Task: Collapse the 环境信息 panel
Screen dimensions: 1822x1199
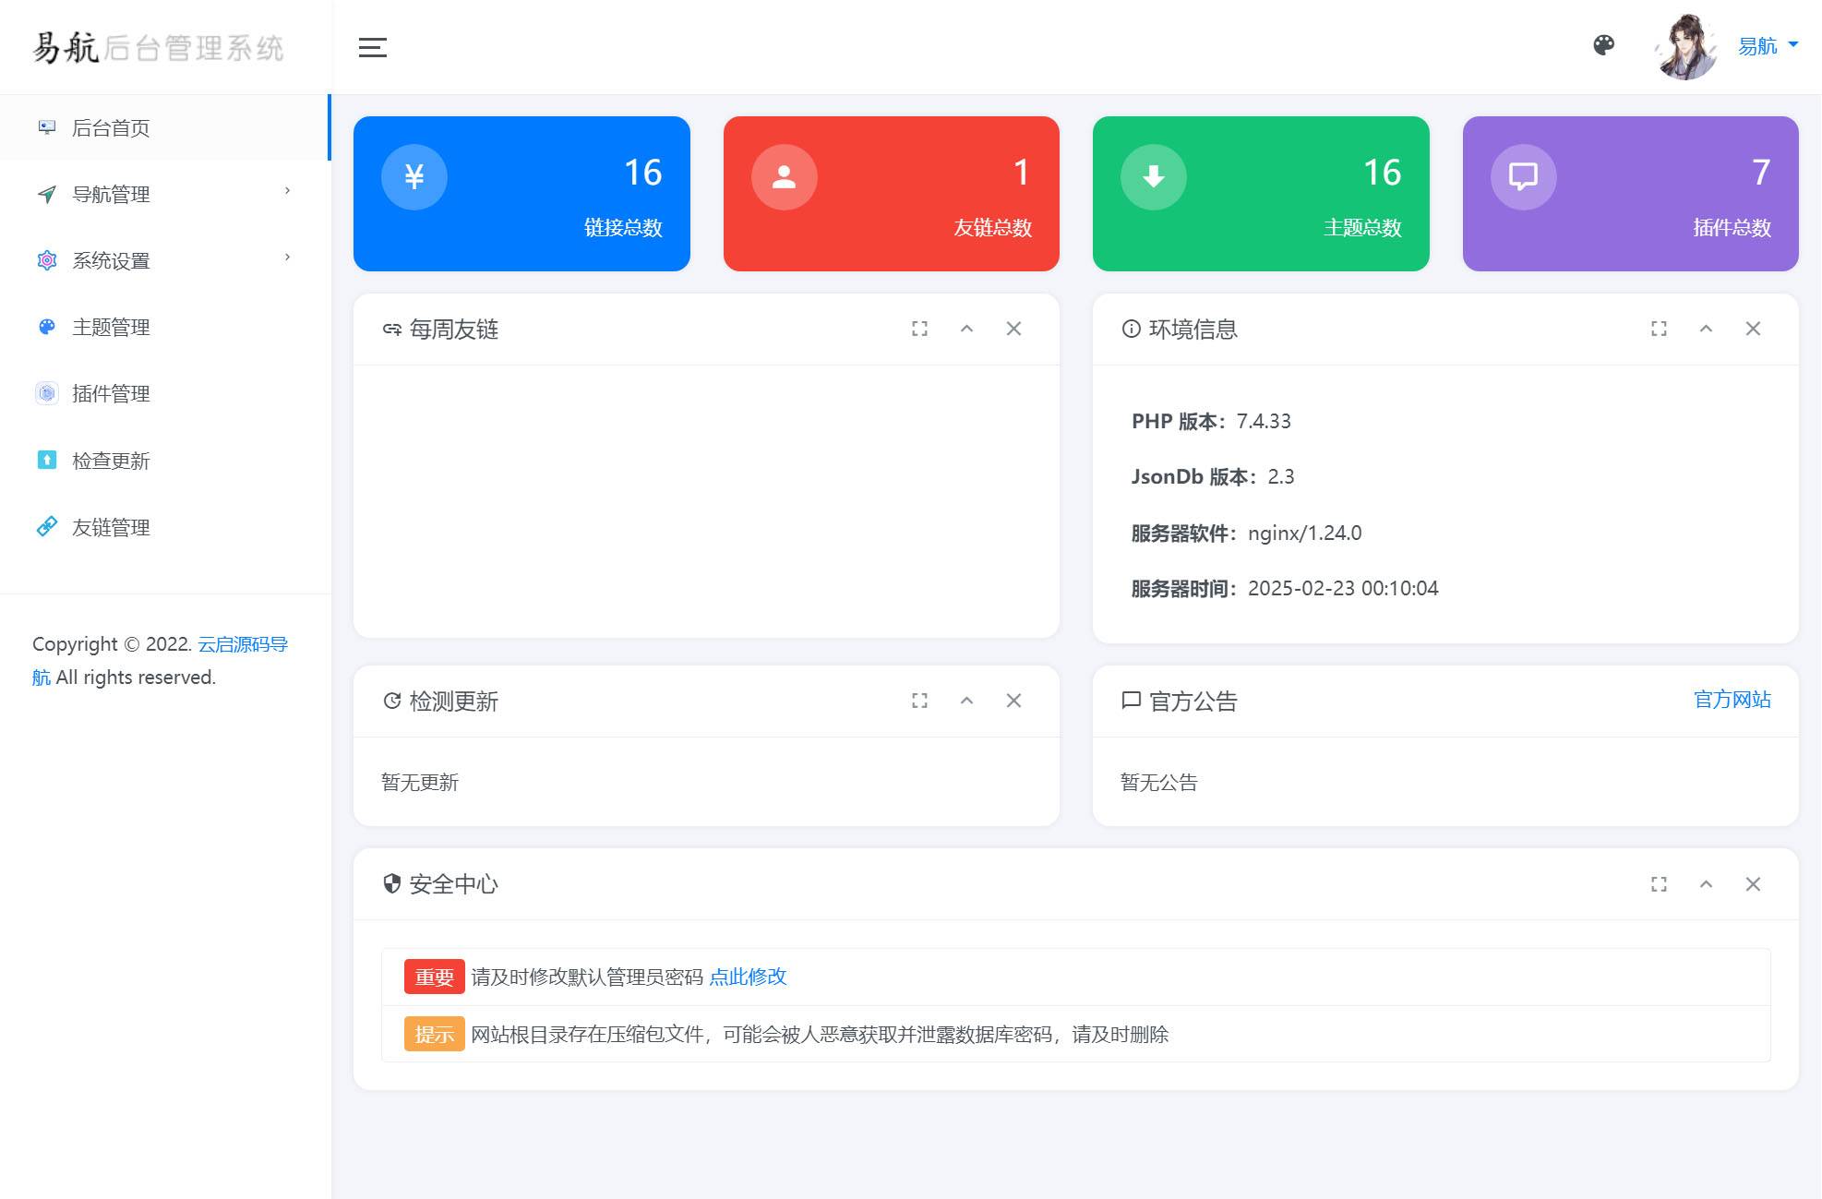Action: (x=1706, y=329)
